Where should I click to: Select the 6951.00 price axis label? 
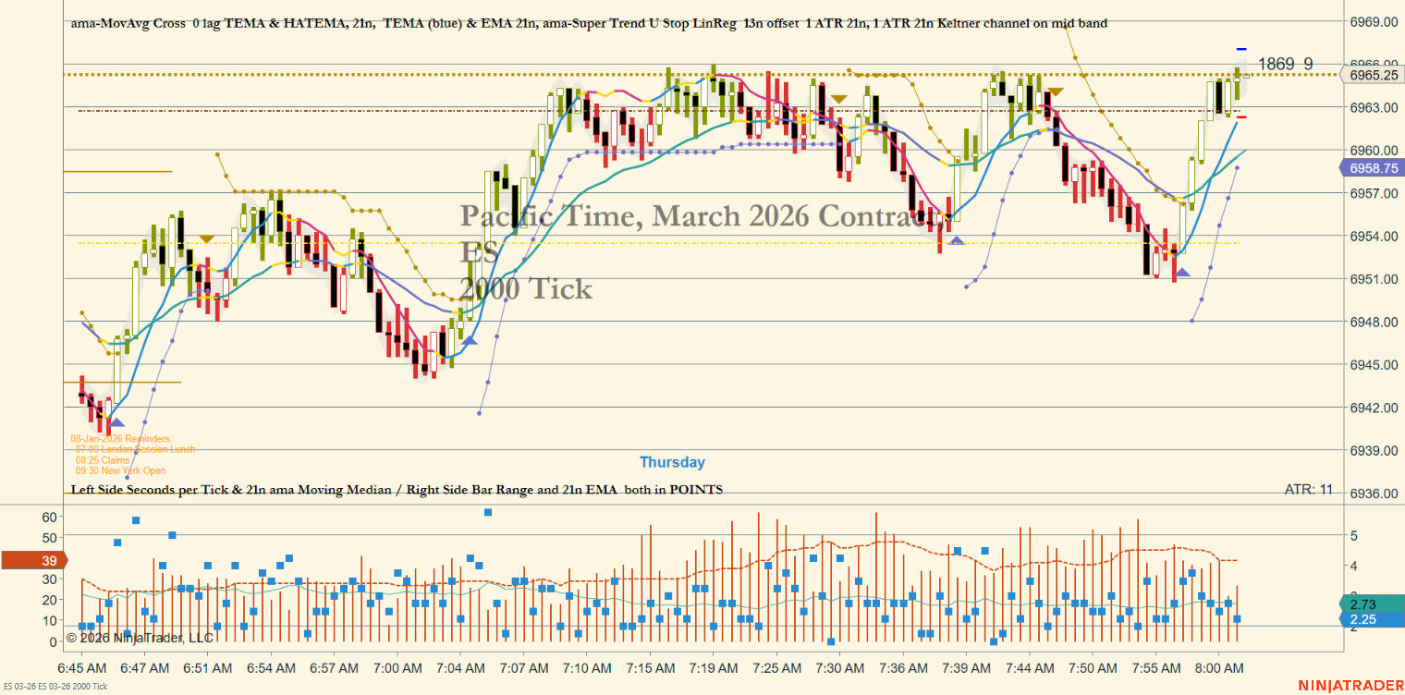1372,279
